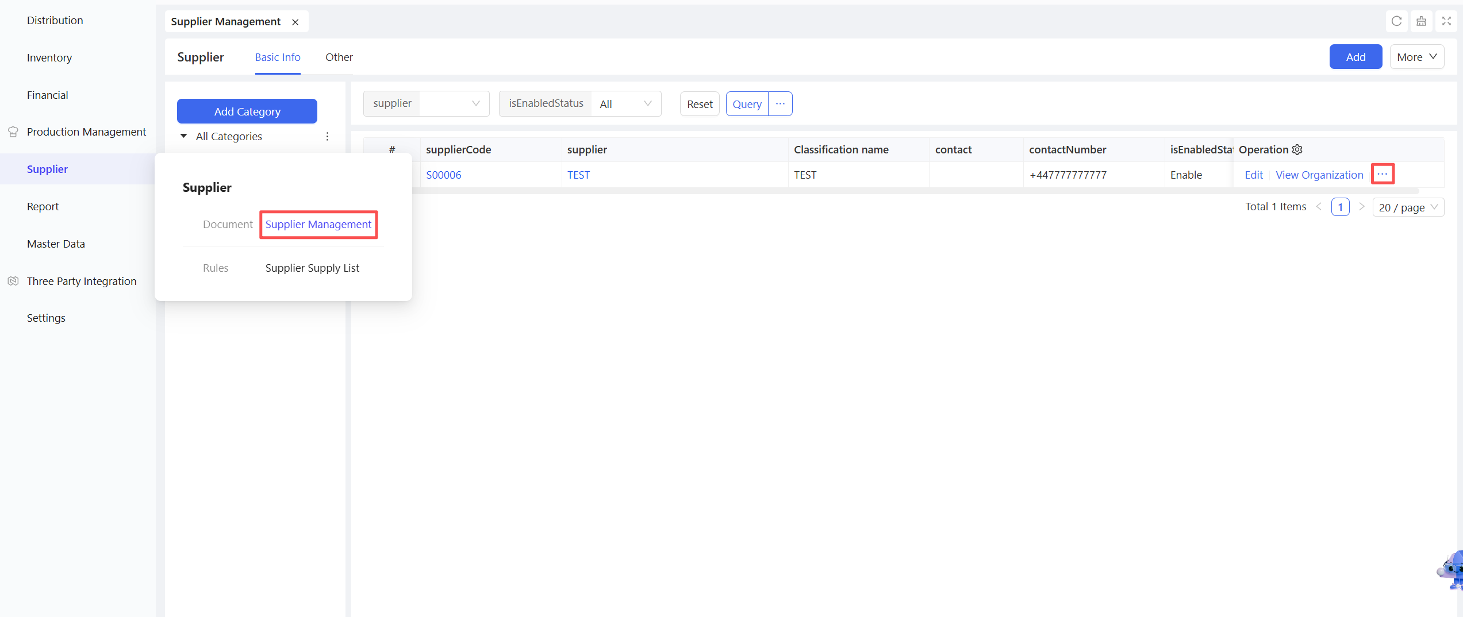Open row's more actions ellipsis
This screenshot has width=1463, height=617.
[1382, 174]
